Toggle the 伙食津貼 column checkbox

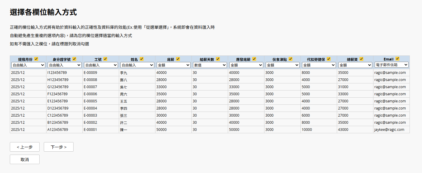point(291,59)
